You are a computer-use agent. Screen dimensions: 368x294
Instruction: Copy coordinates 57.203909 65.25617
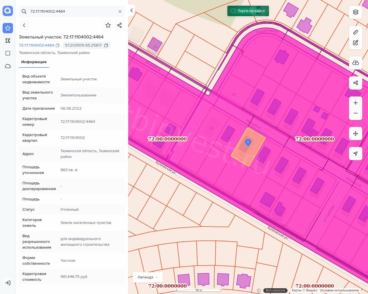(106, 45)
